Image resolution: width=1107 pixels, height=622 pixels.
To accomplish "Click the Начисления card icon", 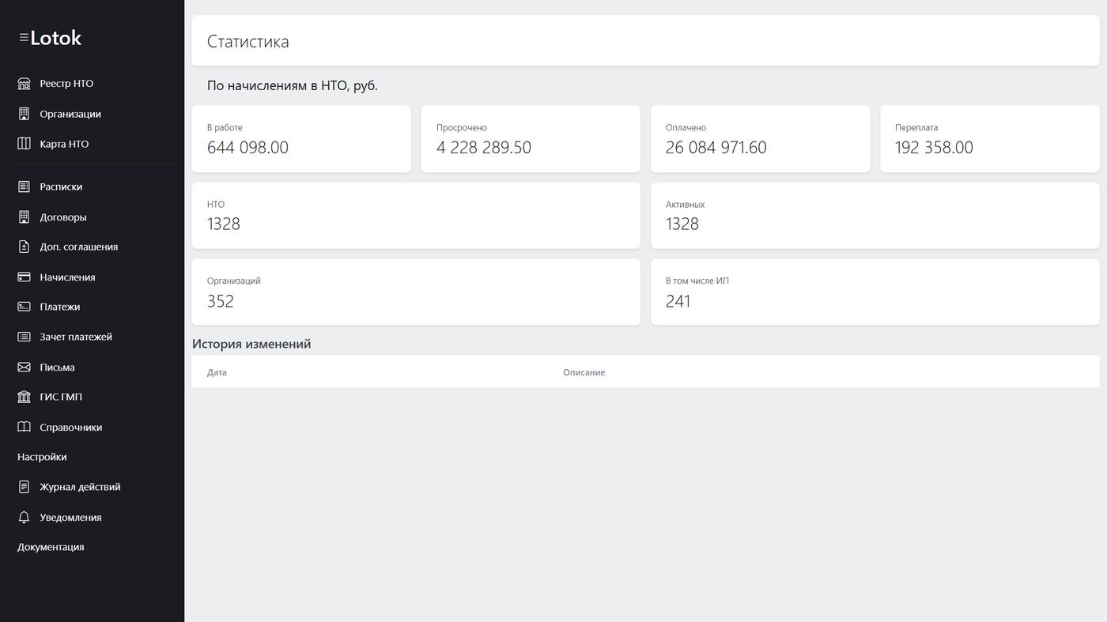I will [24, 277].
